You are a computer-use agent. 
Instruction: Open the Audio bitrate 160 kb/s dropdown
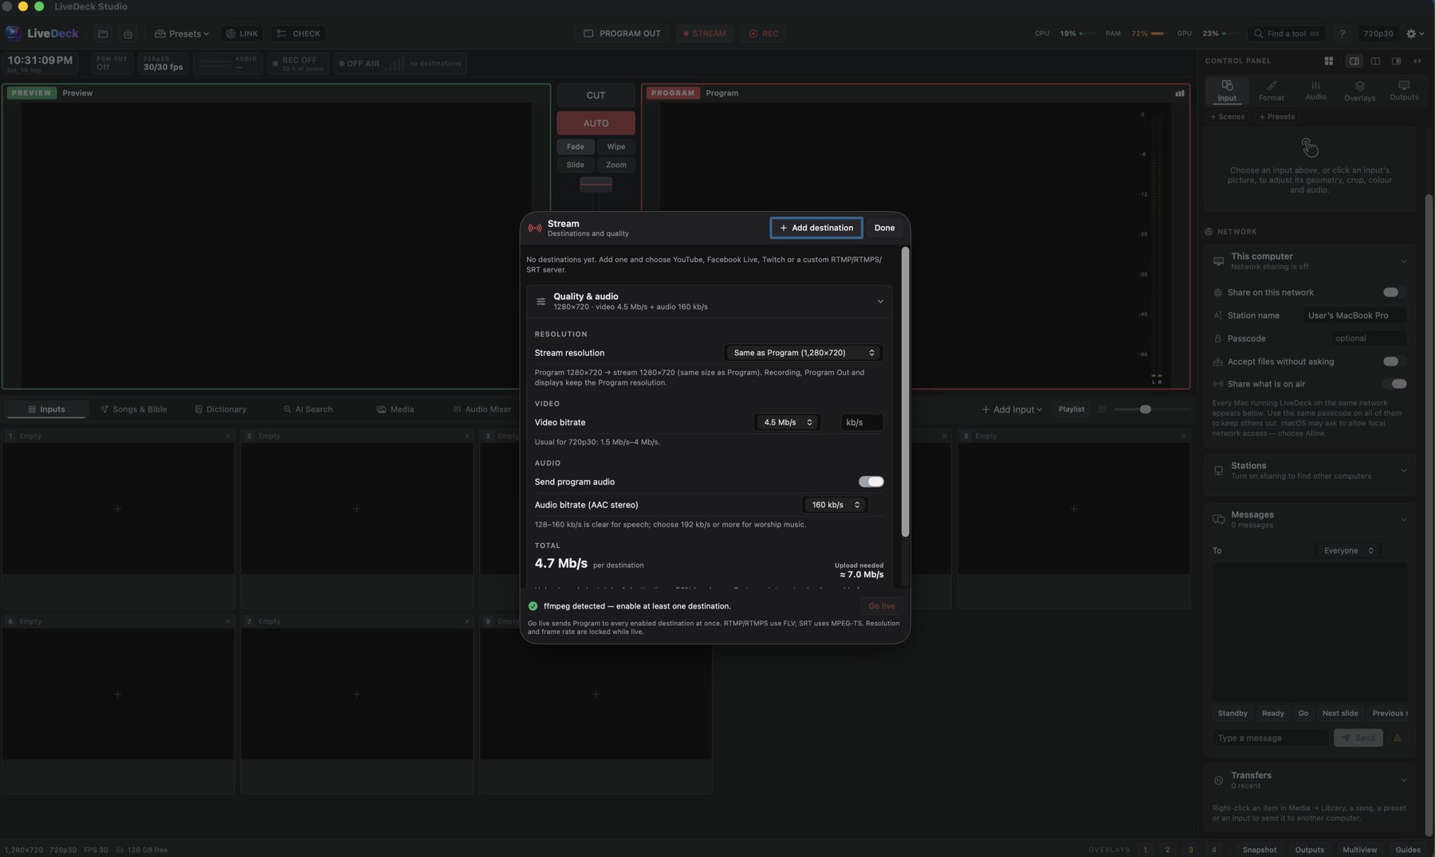(x=835, y=505)
